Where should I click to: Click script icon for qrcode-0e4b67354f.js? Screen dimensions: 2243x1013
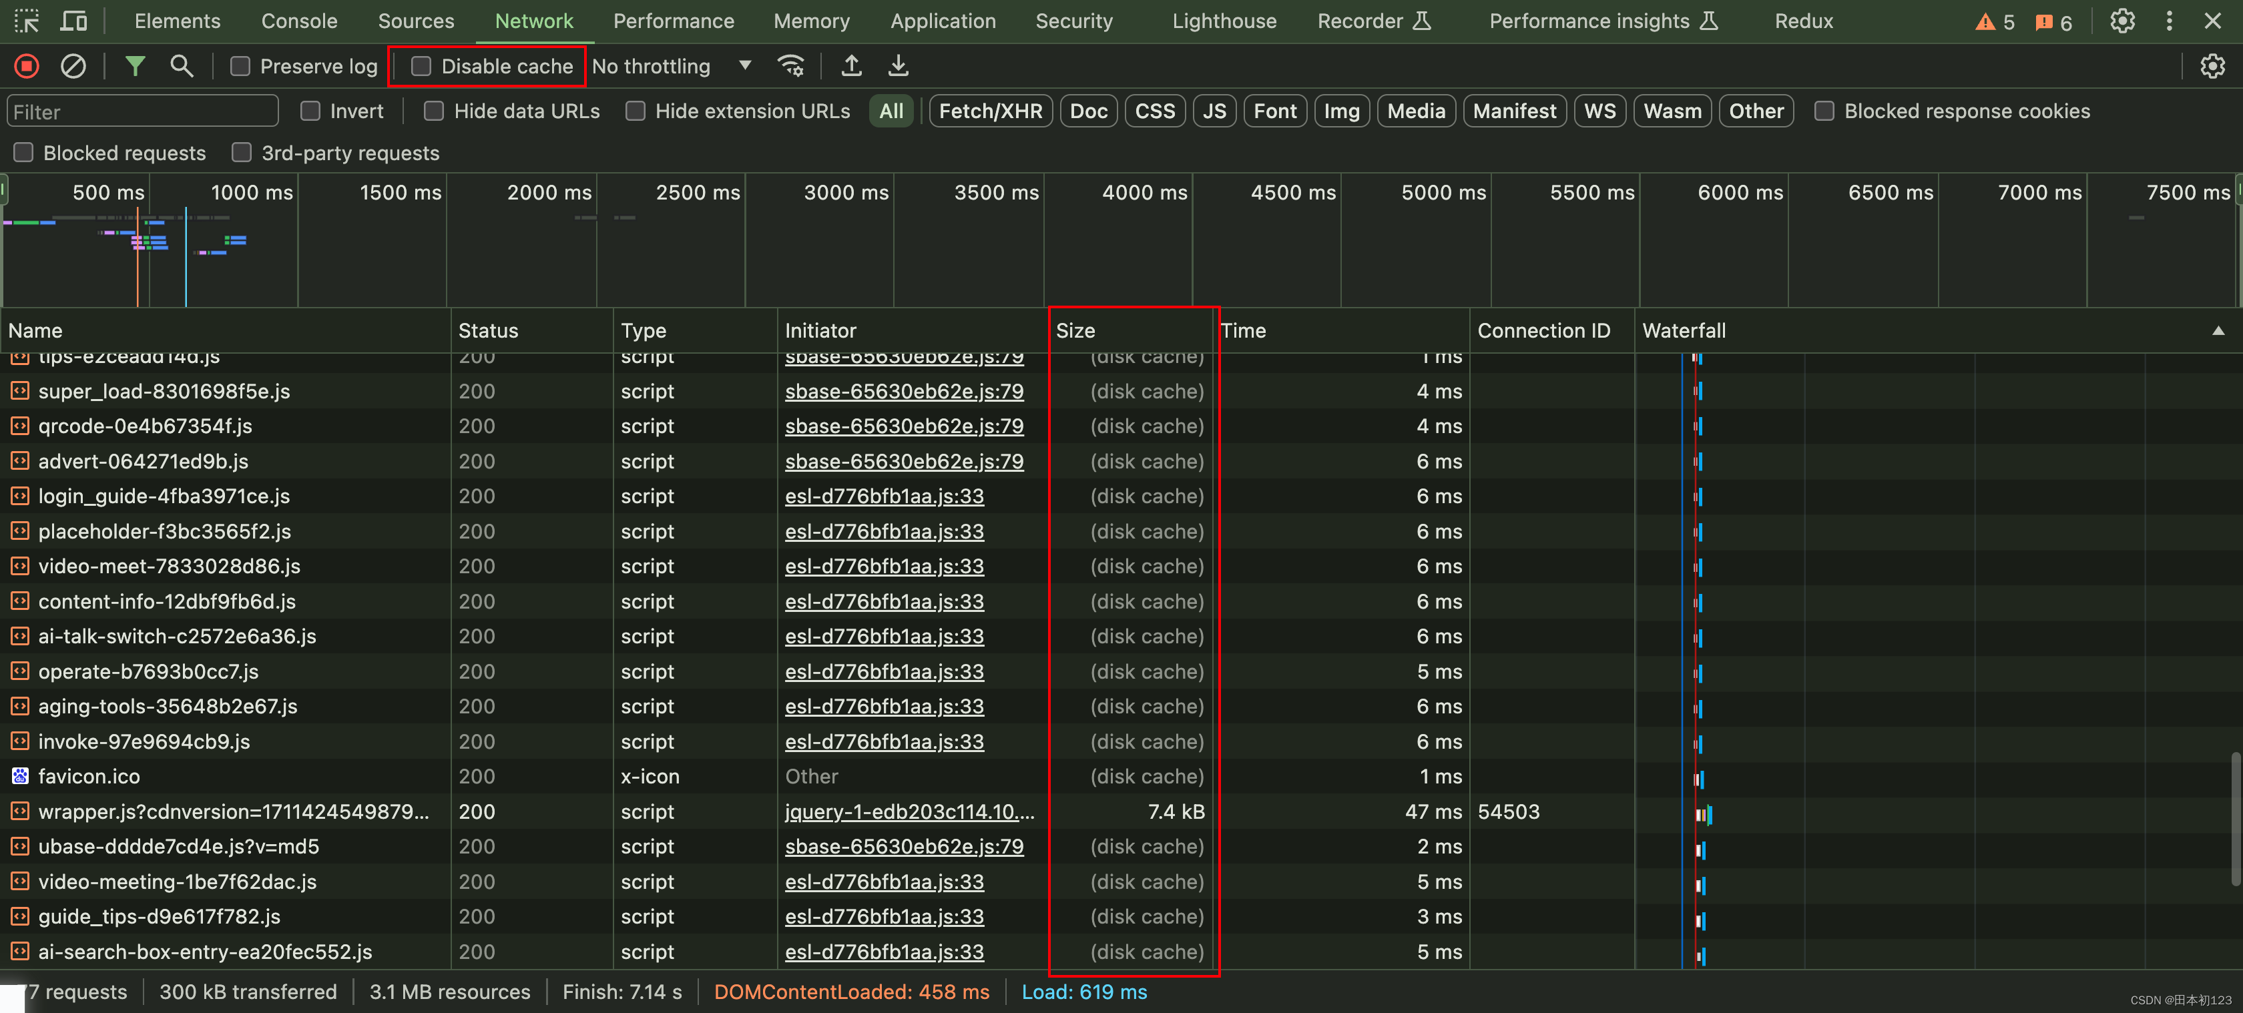(x=20, y=426)
